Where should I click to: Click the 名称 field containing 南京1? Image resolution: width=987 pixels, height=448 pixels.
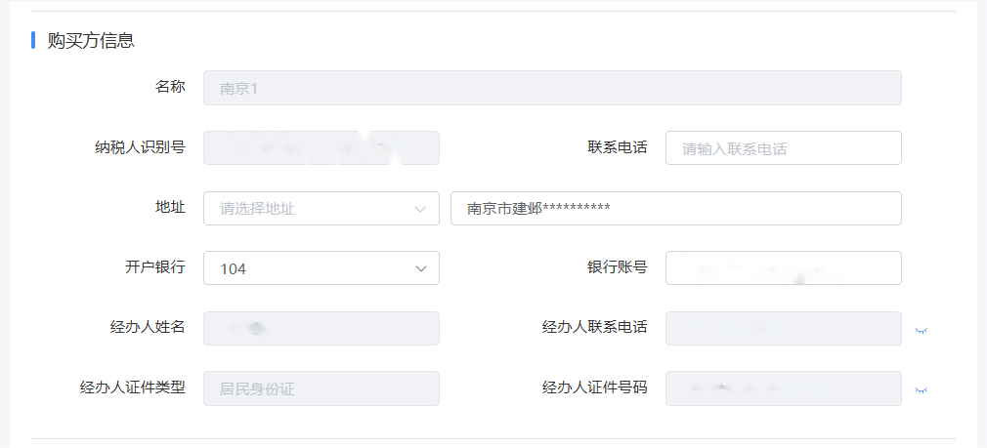coord(552,88)
